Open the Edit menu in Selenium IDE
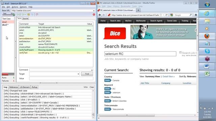This screenshot has height=121, width=216. coord(8,7)
